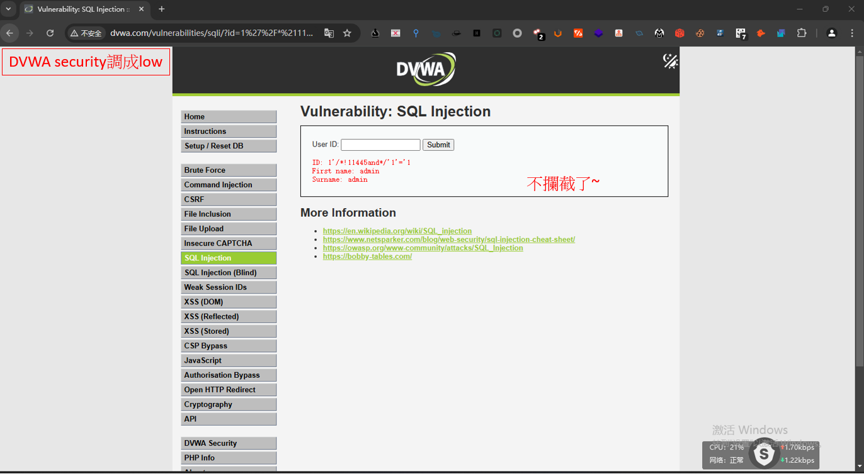Open CSP Bypass page
Image resolution: width=864 pixels, height=474 pixels.
[229, 346]
